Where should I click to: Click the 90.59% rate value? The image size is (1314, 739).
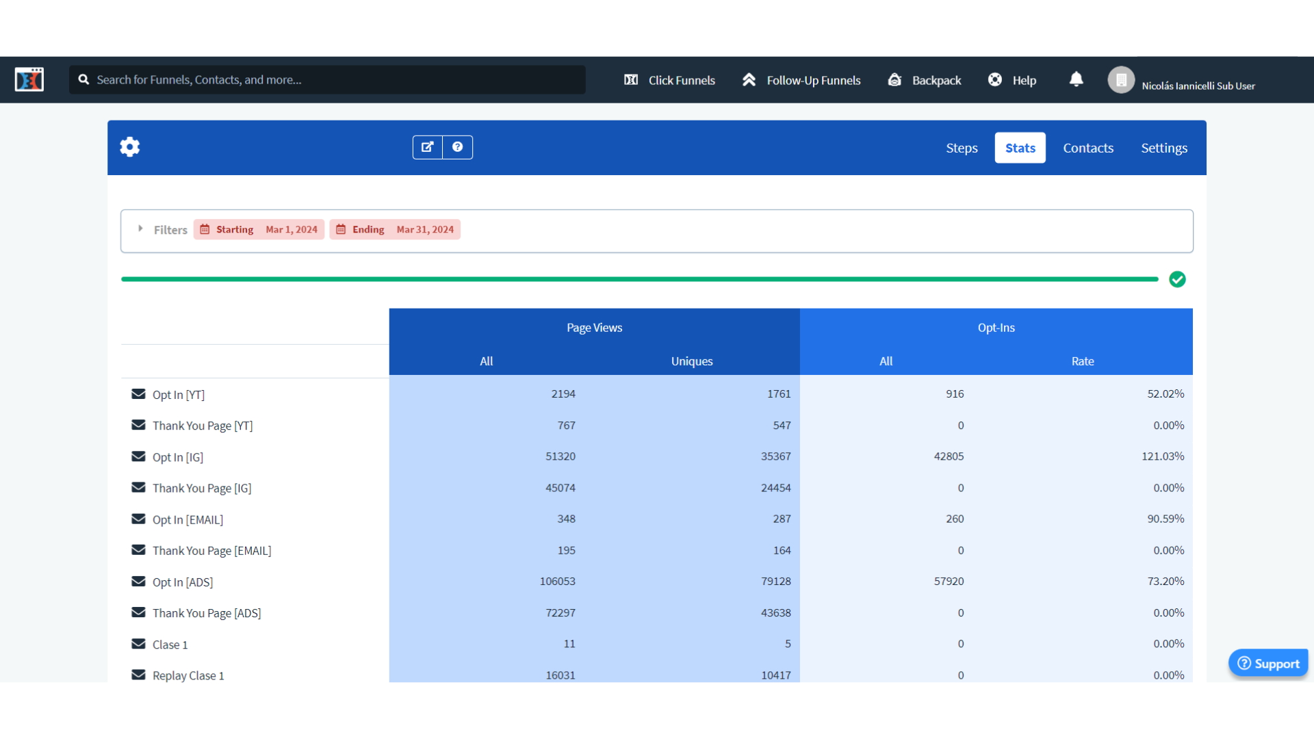(x=1165, y=519)
